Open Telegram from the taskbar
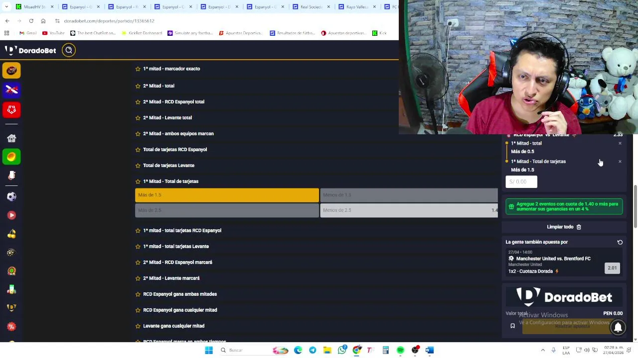This screenshot has height=358, width=638. (313, 350)
